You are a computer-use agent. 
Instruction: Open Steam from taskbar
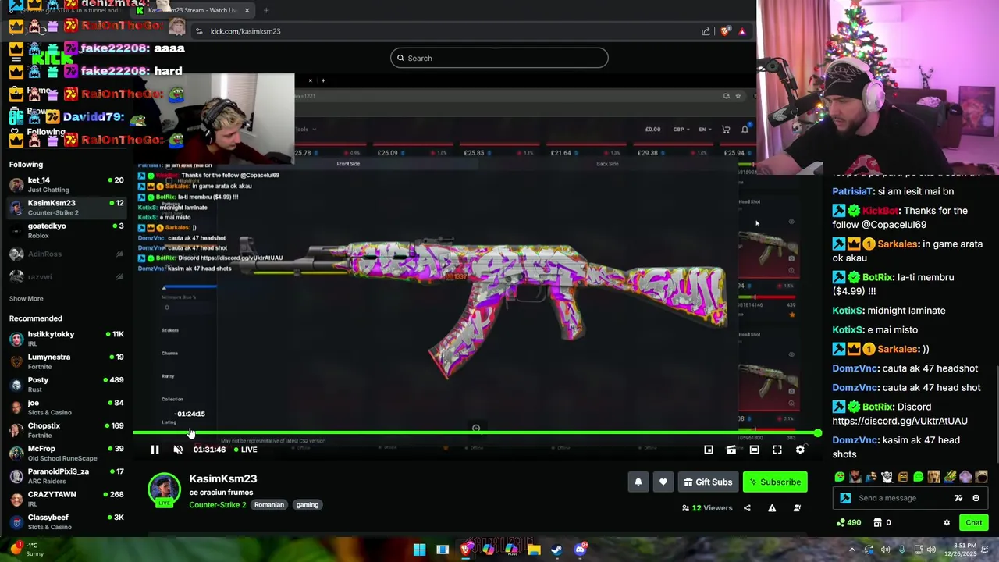[x=556, y=550]
